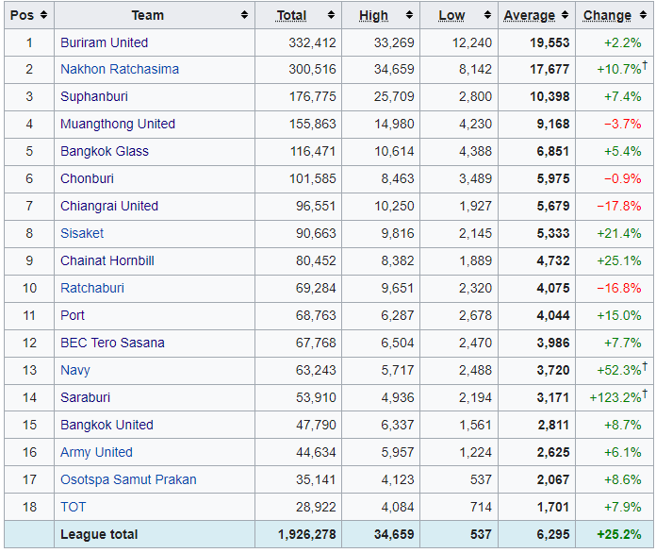Open Bangkok Glass team link
This screenshot has width=656, height=553.
pos(105,151)
